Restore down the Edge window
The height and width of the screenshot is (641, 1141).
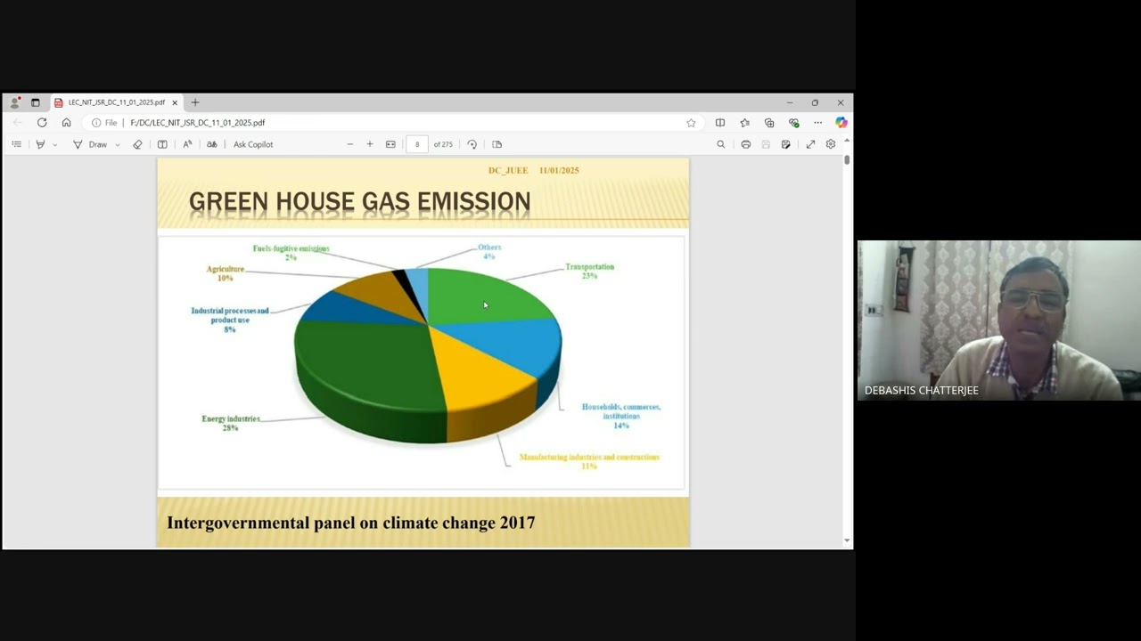815,102
